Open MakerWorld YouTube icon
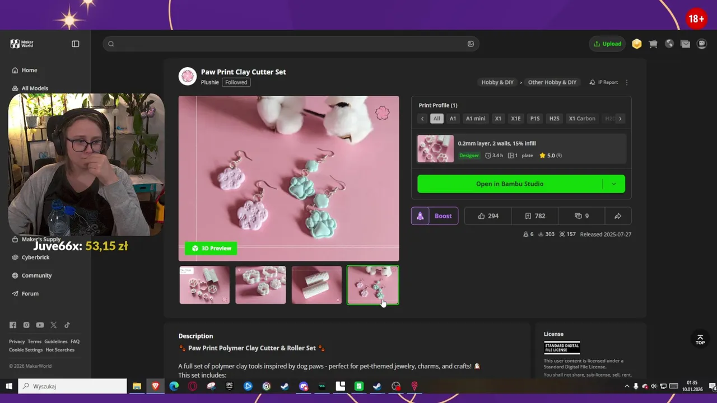Viewport: 717px width, 403px height. pos(40,325)
